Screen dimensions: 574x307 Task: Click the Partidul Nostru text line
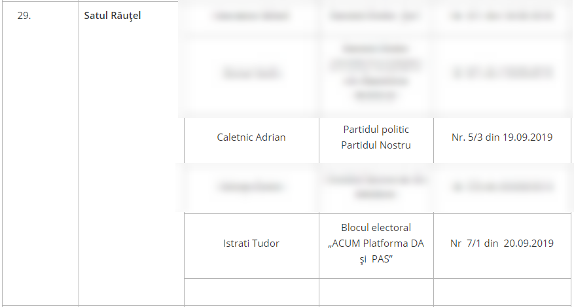[x=376, y=145]
